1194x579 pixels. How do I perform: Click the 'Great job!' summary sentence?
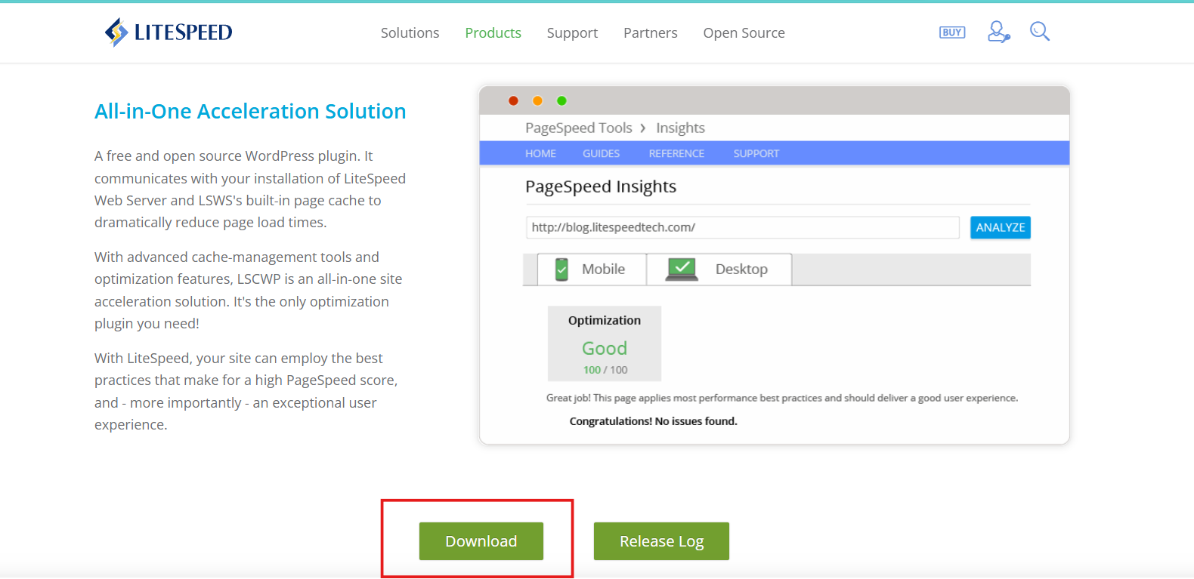click(782, 398)
